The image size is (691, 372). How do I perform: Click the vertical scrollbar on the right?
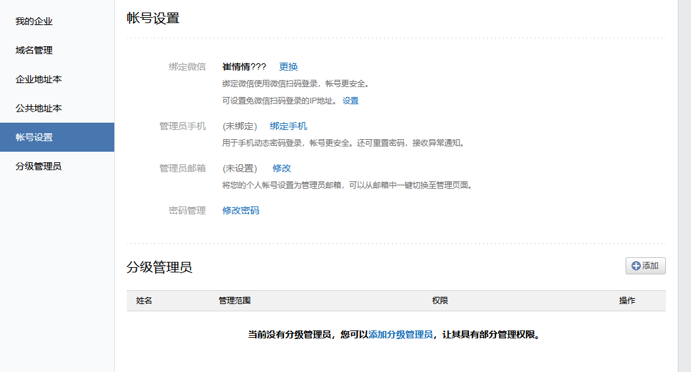click(684, 186)
